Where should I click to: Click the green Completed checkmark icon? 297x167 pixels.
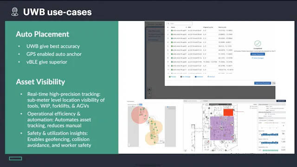258,43
